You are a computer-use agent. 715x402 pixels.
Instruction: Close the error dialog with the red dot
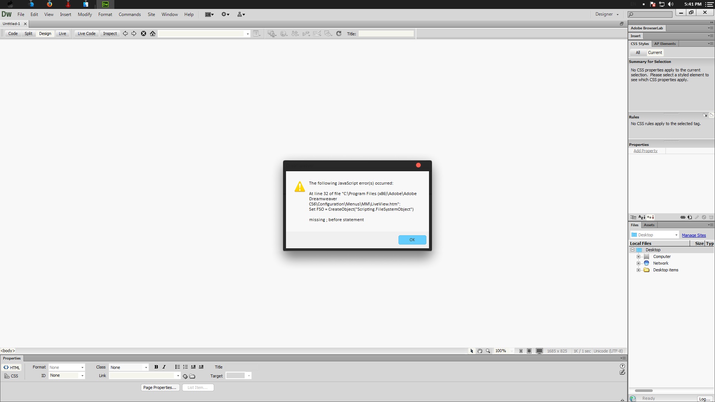pyautogui.click(x=418, y=165)
